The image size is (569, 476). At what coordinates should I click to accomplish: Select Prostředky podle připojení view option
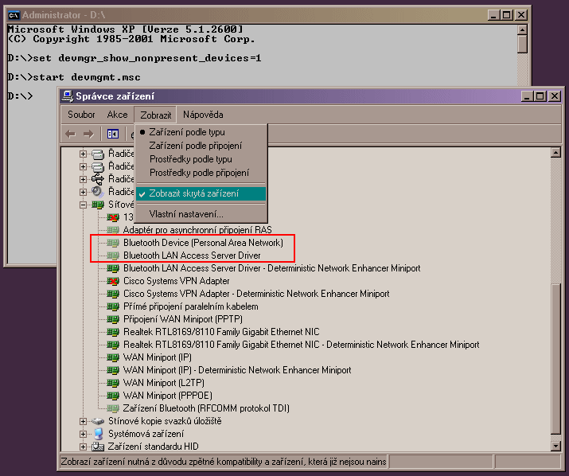[x=201, y=173]
